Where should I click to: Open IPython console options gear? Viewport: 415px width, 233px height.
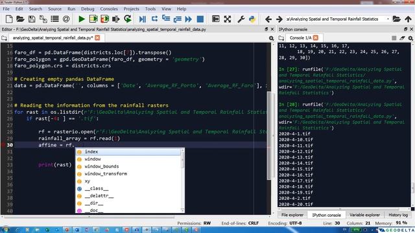pyautogui.click(x=410, y=38)
